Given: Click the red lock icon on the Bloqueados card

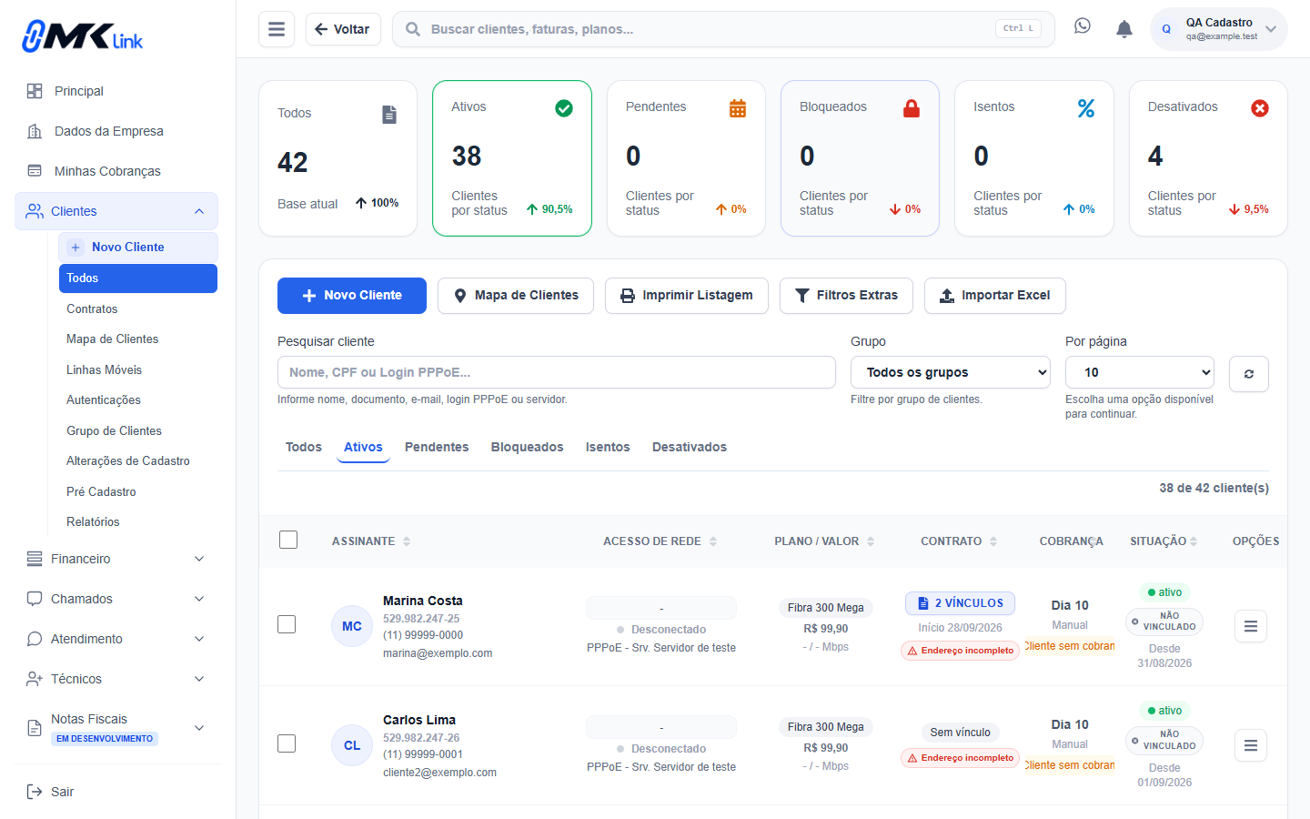Looking at the screenshot, I should 912,108.
